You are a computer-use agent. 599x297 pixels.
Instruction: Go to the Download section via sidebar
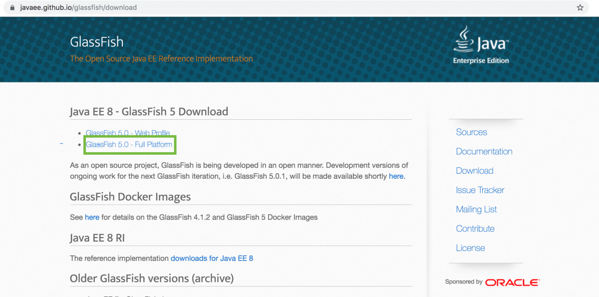click(474, 170)
